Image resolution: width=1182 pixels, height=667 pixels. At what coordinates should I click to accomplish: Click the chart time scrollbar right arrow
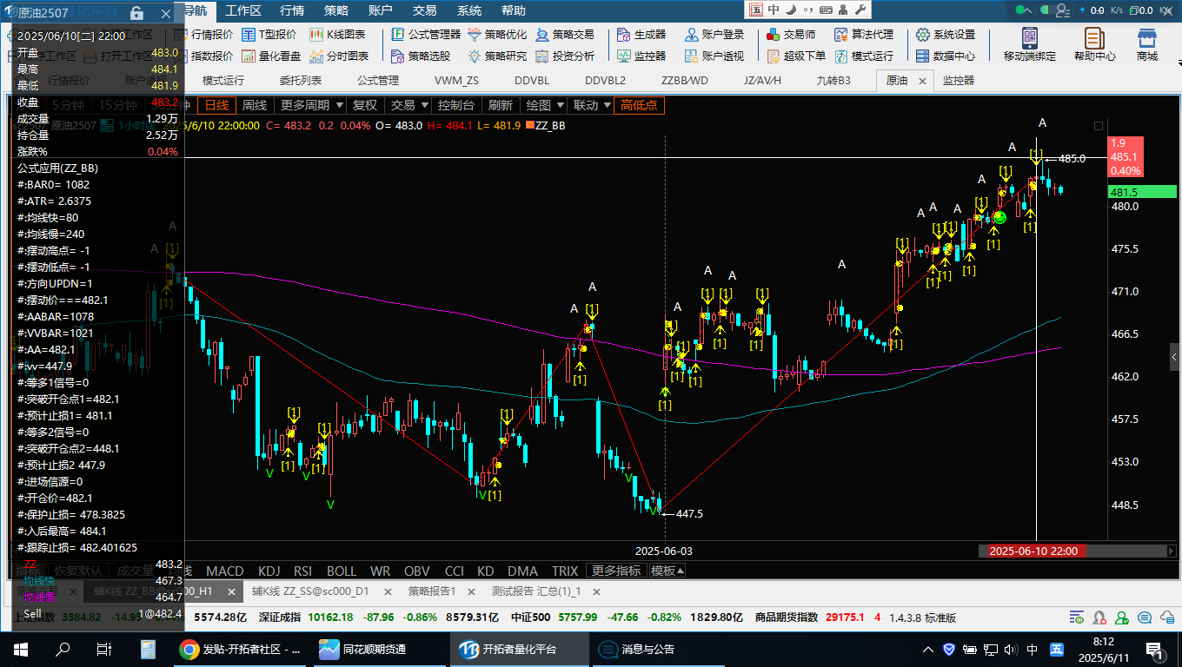1172,551
